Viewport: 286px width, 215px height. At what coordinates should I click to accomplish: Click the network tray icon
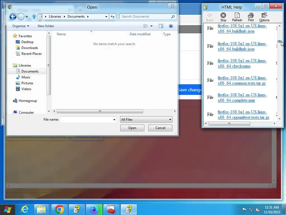pos(251,210)
